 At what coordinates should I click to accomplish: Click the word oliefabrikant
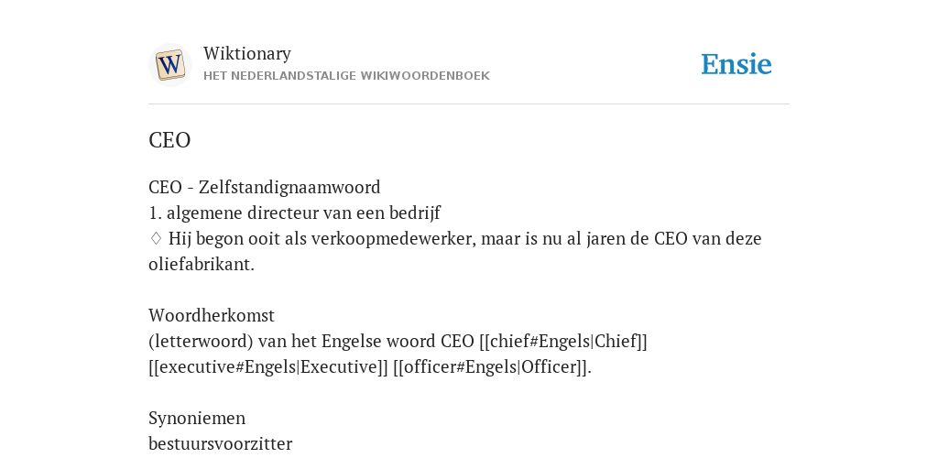point(201,265)
